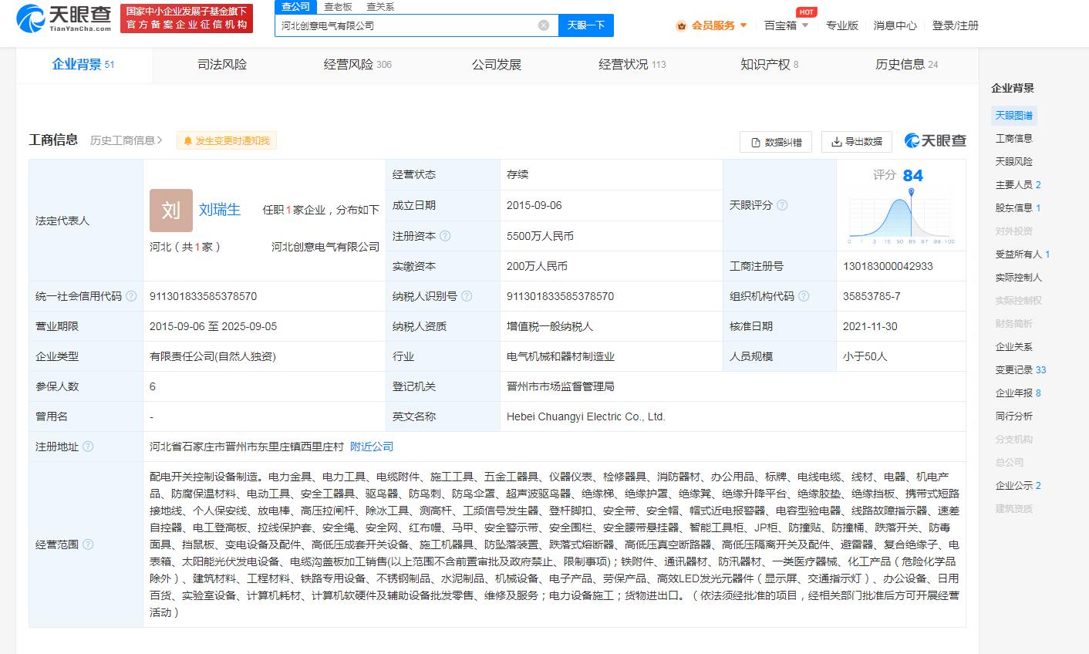The height and width of the screenshot is (654, 1089).
Task: Select 天眼图谱 in the right sidebar
Action: (1013, 116)
